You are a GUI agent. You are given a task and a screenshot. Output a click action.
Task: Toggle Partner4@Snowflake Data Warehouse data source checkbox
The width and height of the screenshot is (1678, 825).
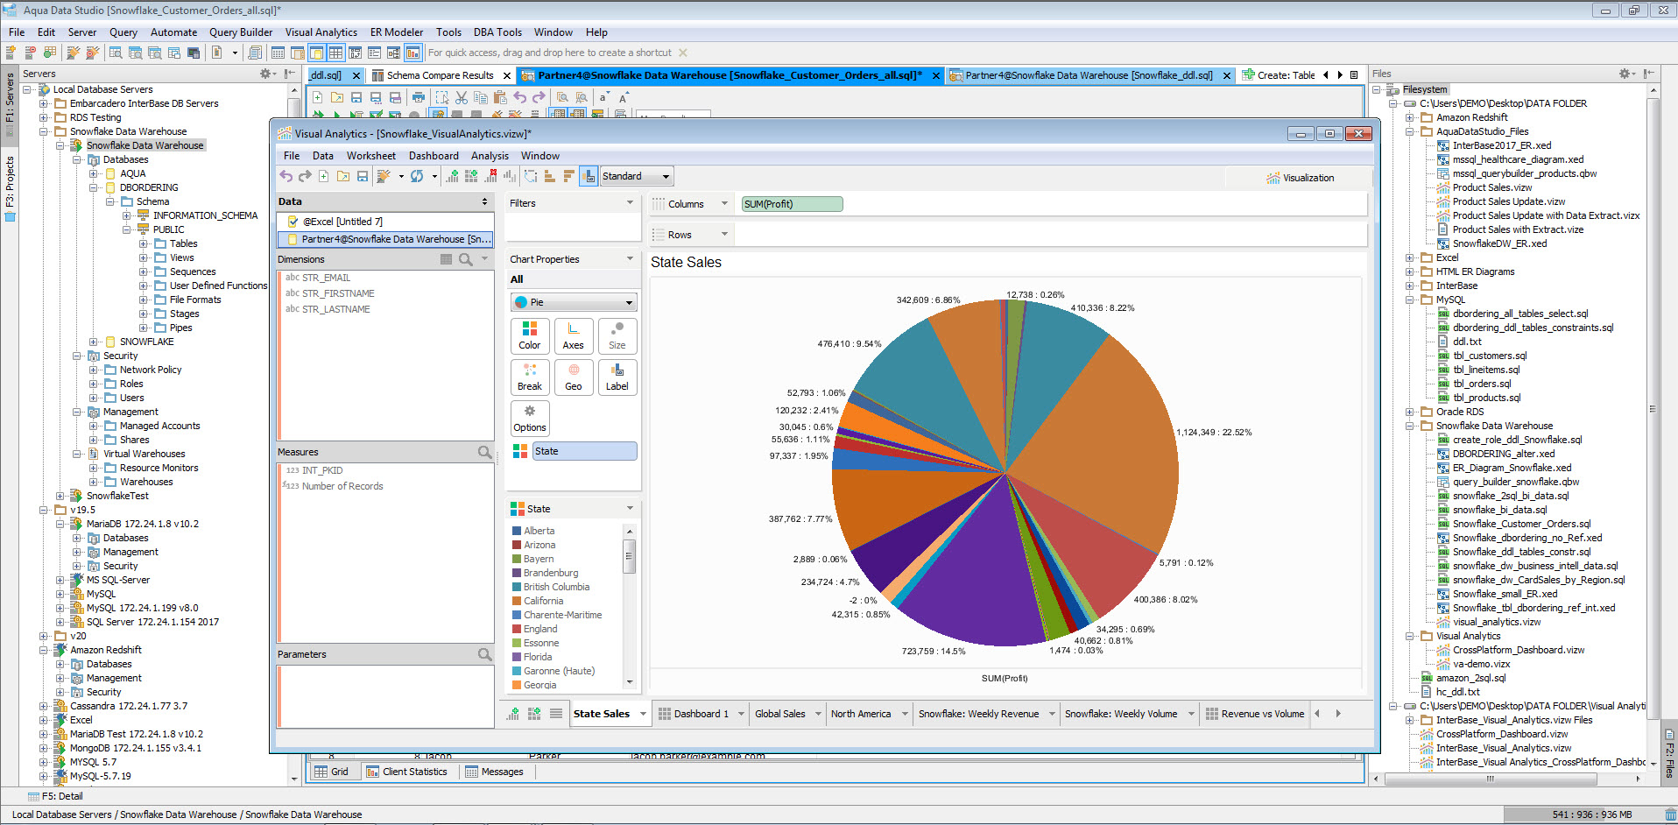293,239
